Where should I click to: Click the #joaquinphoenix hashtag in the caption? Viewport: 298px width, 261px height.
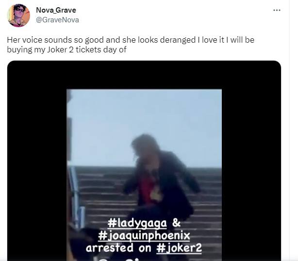[144, 235]
